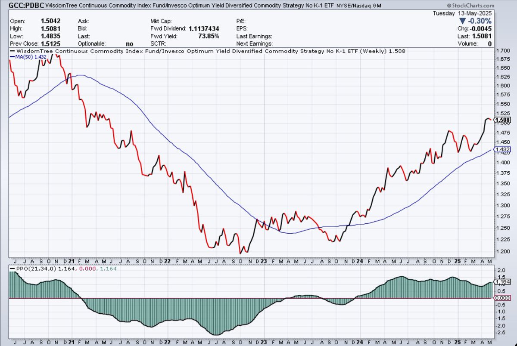Image resolution: width=517 pixels, height=346 pixels.
Task: Click the Next Earnings: label
Action: point(254,44)
